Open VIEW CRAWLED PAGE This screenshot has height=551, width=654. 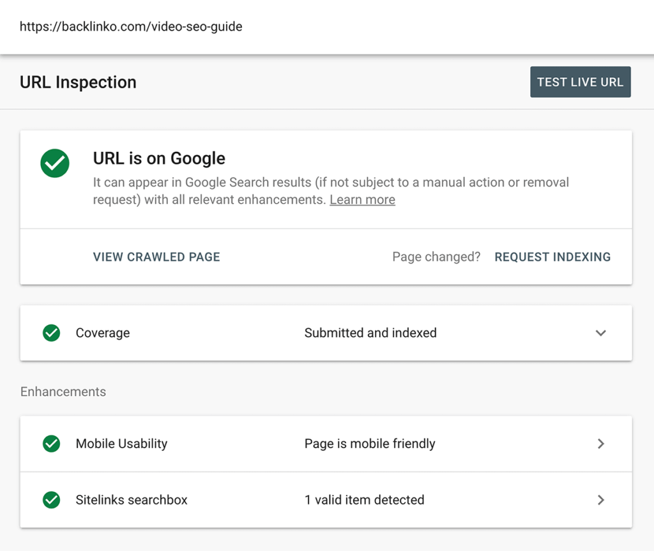tap(156, 257)
